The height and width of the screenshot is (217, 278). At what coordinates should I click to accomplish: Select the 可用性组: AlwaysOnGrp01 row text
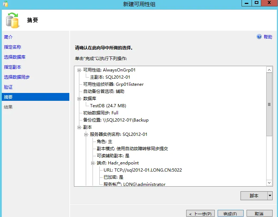tap(109, 70)
